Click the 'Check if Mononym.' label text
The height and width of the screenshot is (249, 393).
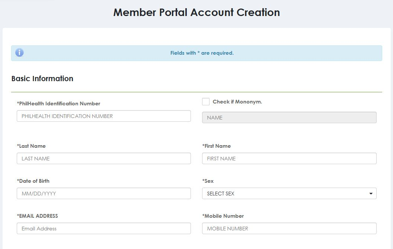pos(237,102)
